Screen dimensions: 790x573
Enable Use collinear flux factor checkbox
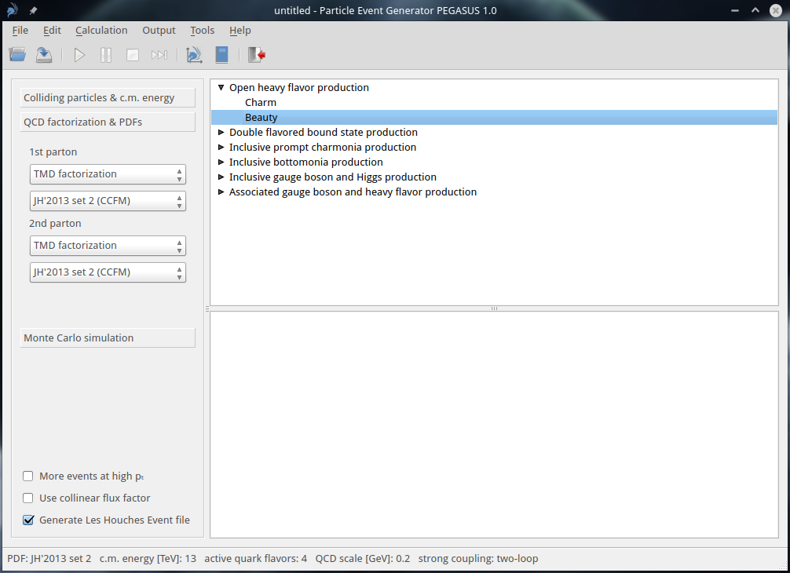point(28,498)
